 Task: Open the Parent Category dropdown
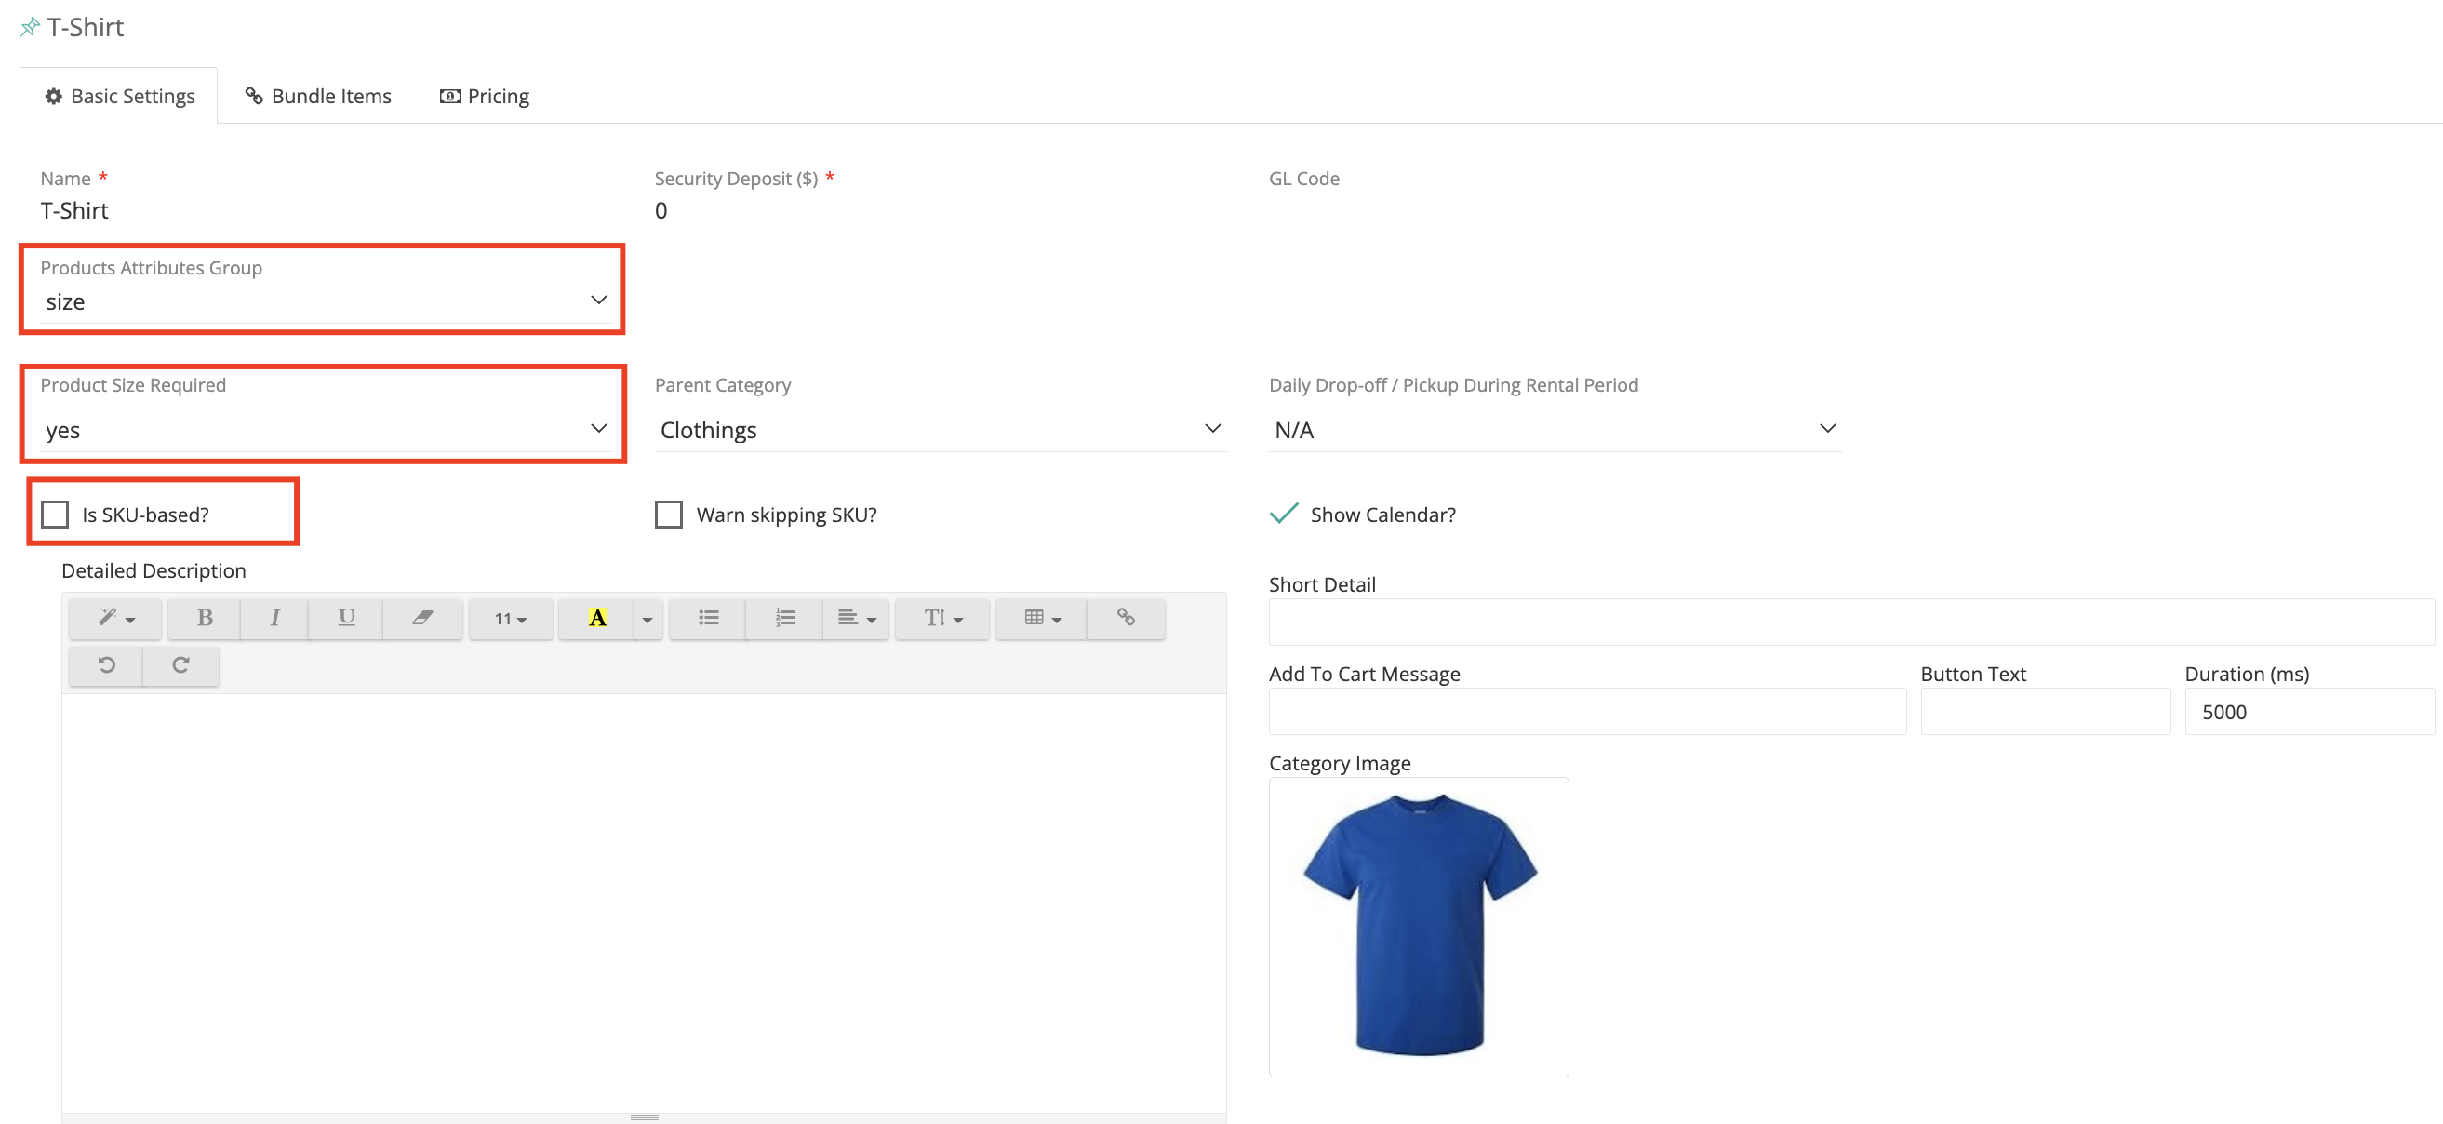point(940,430)
